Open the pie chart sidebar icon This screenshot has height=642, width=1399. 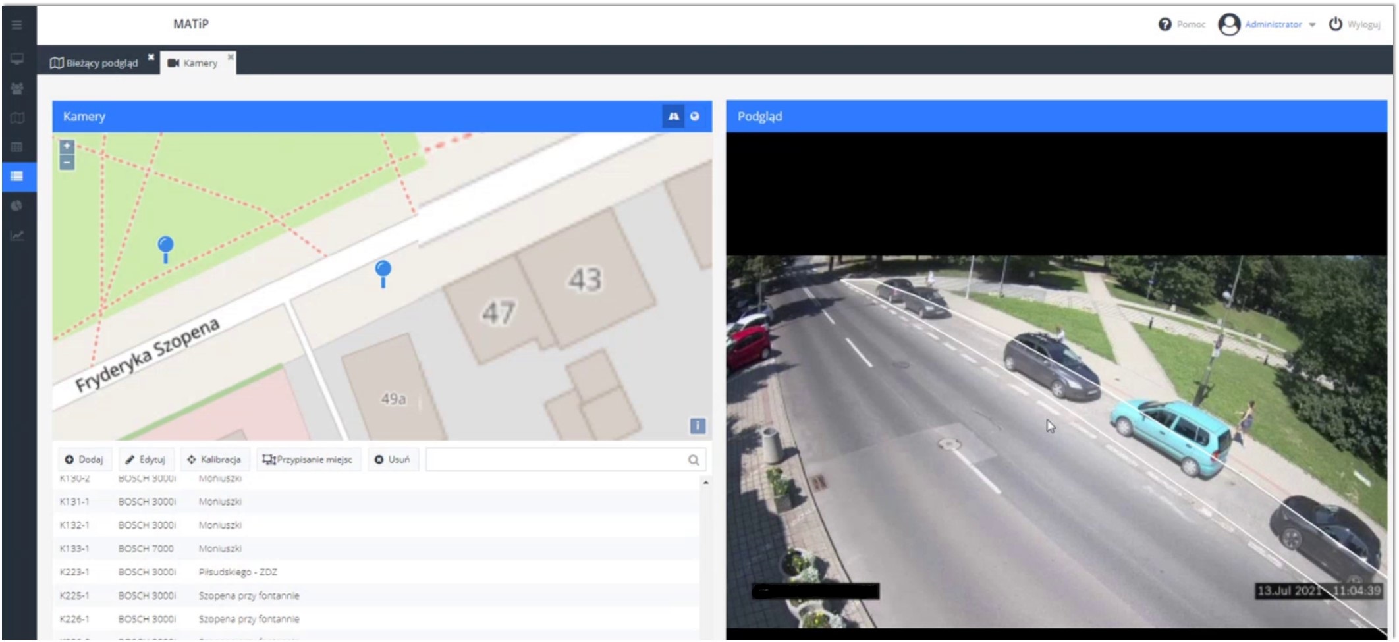[x=17, y=206]
